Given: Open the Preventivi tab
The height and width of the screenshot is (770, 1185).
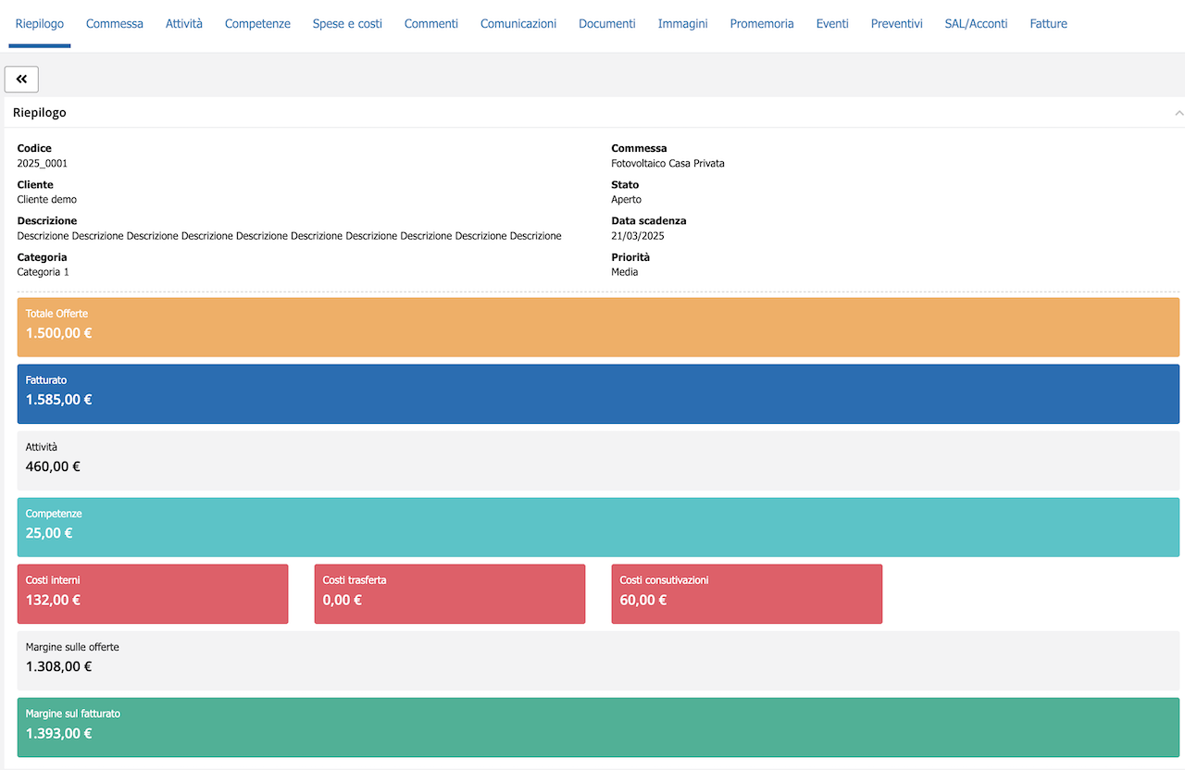Looking at the screenshot, I should point(897,24).
